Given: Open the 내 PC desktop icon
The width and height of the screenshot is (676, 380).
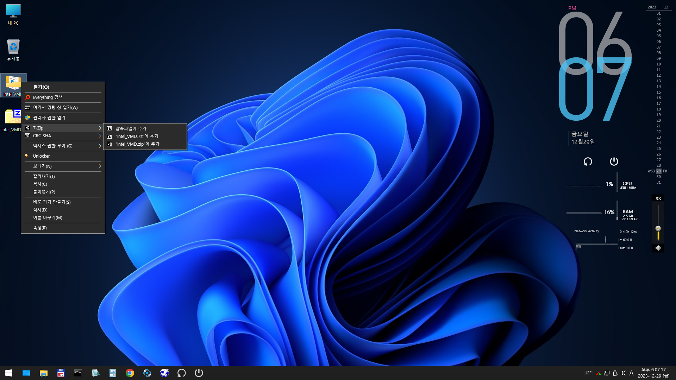Looking at the screenshot, I should coord(13,15).
